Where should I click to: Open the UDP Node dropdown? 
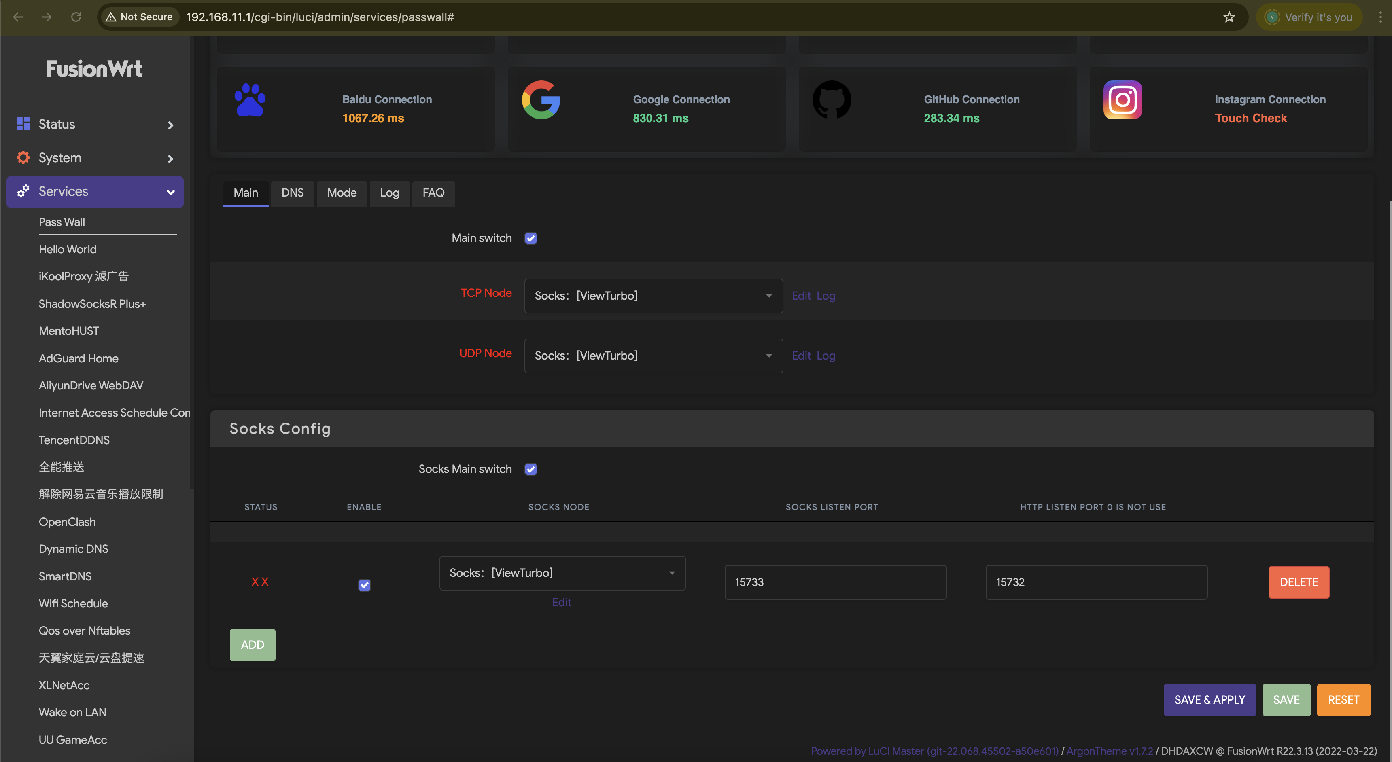(x=653, y=356)
